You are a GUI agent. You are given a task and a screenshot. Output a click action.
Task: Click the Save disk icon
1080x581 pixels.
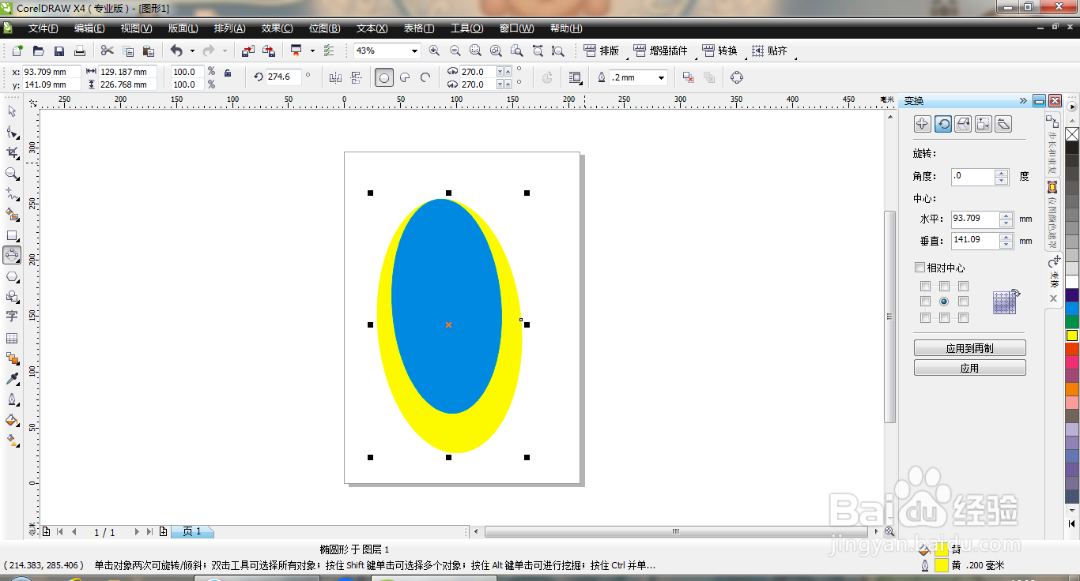[x=59, y=51]
